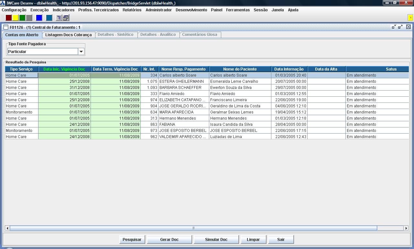Click the Data Internação column header
Viewport: 414px width, 249px height.
[289, 69]
